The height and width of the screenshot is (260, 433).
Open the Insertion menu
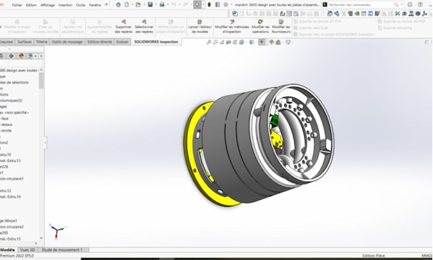pyautogui.click(x=65, y=5)
